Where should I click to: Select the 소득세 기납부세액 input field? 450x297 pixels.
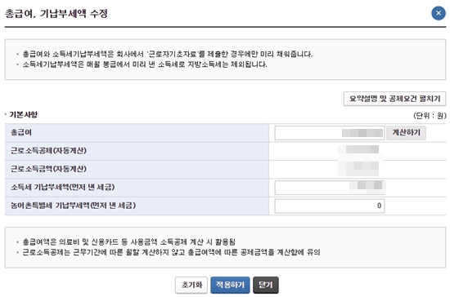pyautogui.click(x=330, y=188)
